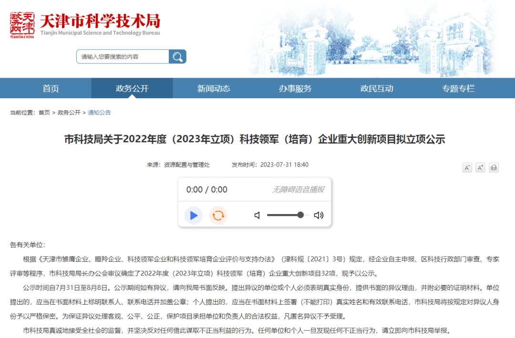Open the 政务公开 navigation tab
This screenshot has height=338, width=515.
tap(132, 88)
